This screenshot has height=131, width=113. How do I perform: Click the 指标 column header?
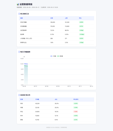click(21, 18)
